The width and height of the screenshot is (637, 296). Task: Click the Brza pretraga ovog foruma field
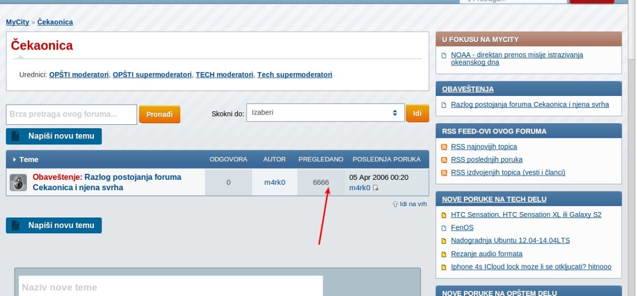click(x=72, y=114)
